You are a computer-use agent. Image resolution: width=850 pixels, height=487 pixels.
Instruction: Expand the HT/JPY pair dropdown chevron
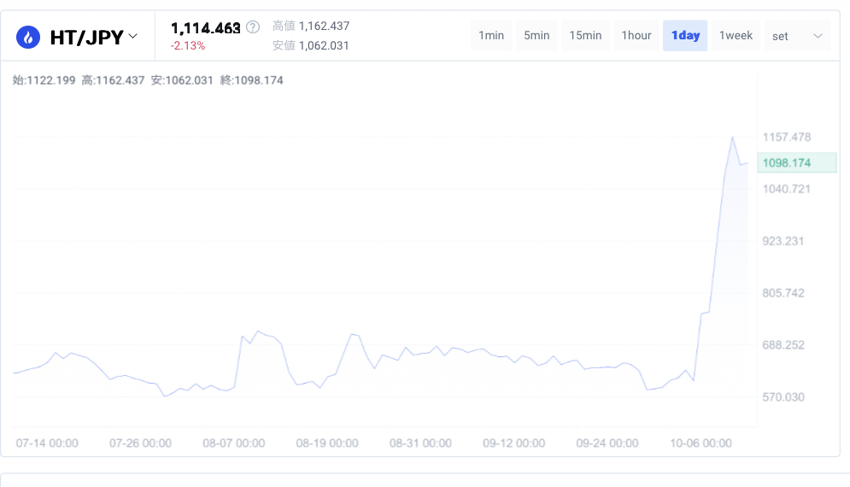[132, 37]
